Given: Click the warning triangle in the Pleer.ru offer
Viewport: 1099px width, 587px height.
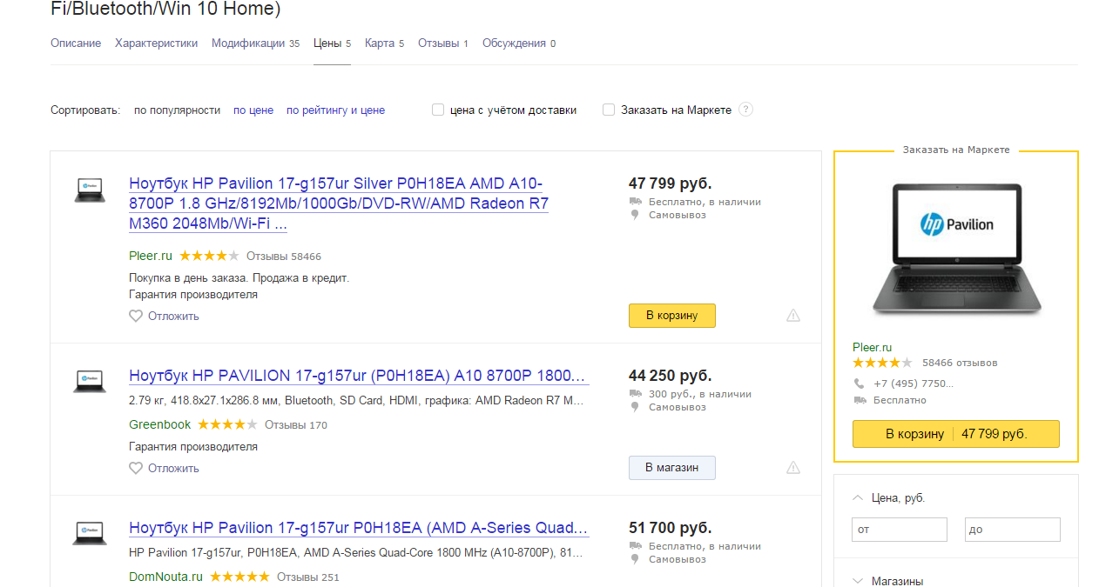Looking at the screenshot, I should (x=792, y=316).
